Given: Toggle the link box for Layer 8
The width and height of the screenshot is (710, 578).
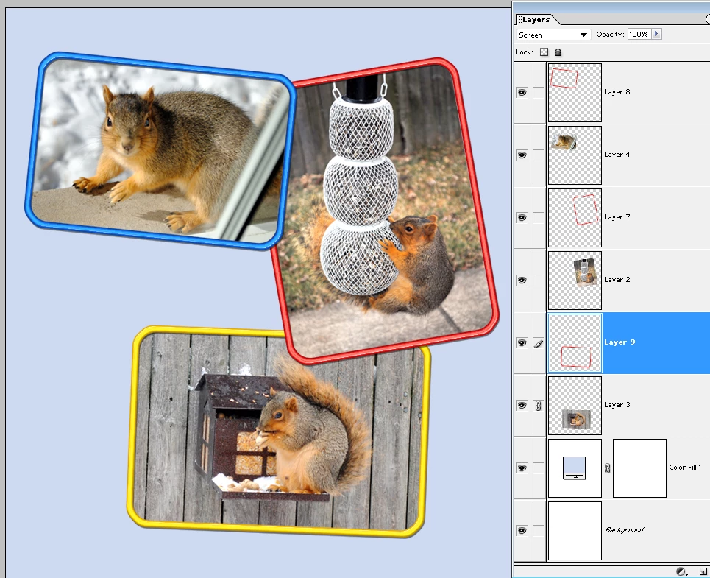Looking at the screenshot, I should pos(538,93).
